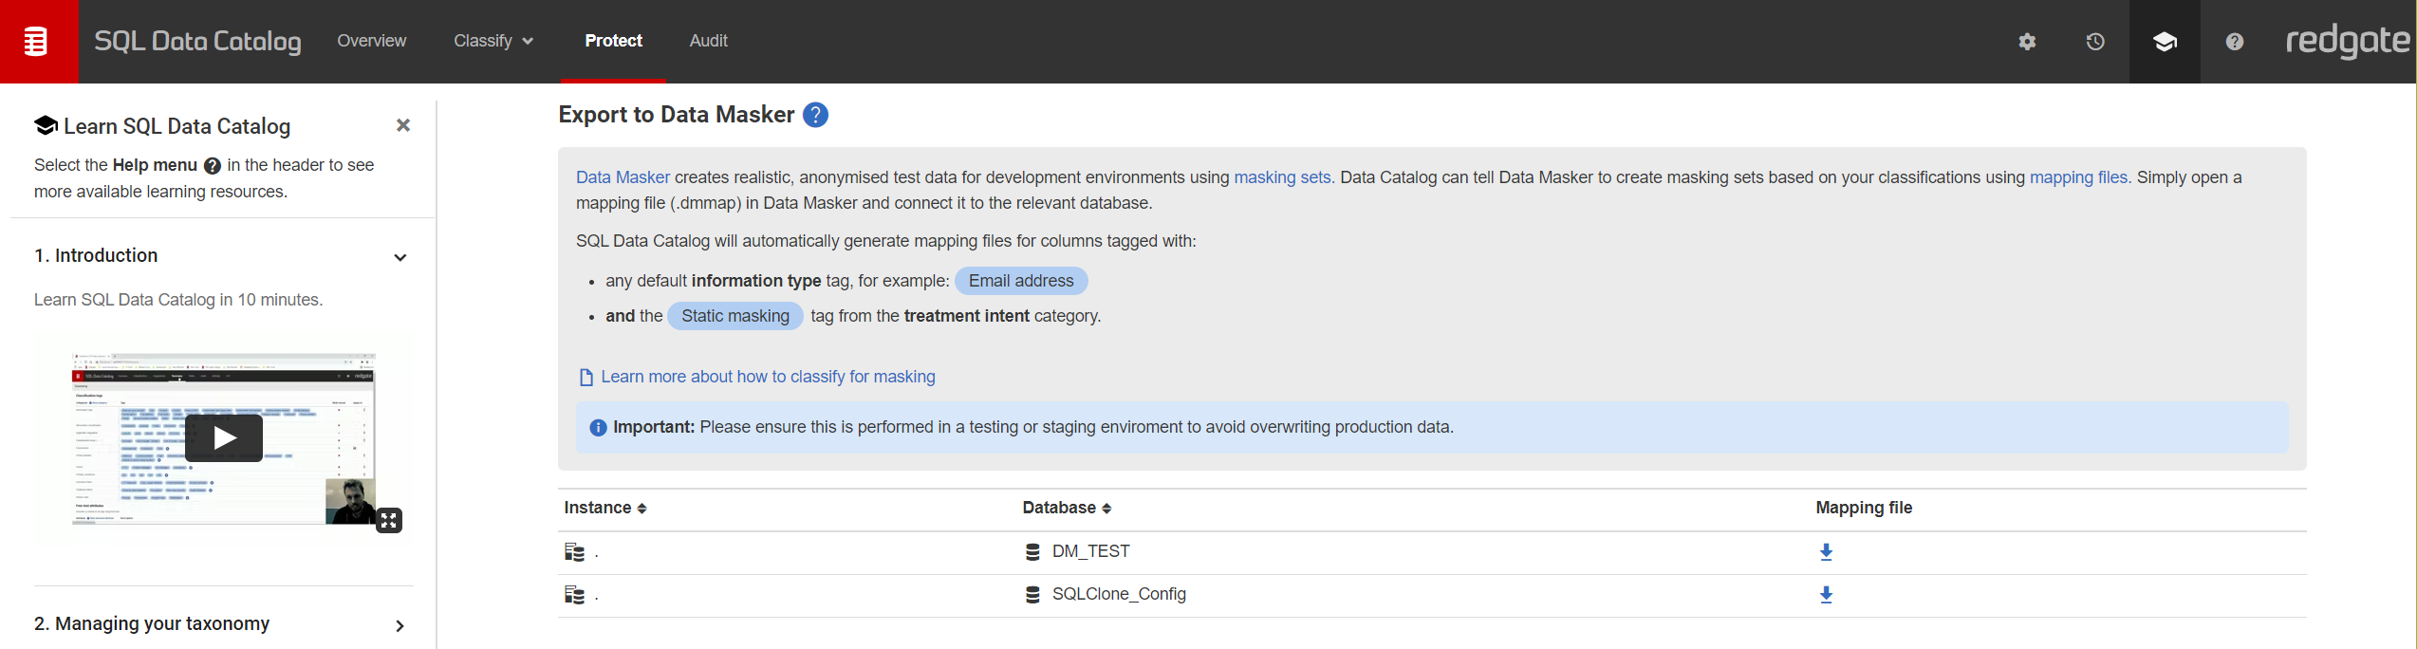2417x649 pixels.
Task: Switch to the Audit tab
Action: (x=708, y=41)
